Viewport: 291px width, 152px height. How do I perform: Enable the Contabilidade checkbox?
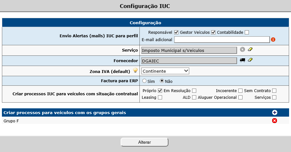247,33
